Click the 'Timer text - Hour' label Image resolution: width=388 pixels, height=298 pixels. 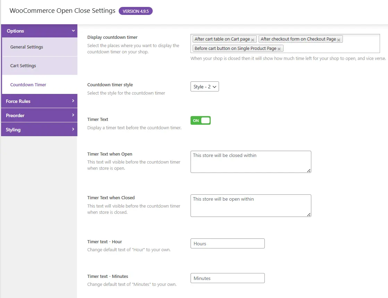point(104,242)
